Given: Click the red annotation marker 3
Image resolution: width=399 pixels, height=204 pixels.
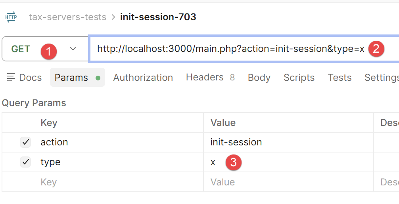Looking at the screenshot, I should (233, 162).
